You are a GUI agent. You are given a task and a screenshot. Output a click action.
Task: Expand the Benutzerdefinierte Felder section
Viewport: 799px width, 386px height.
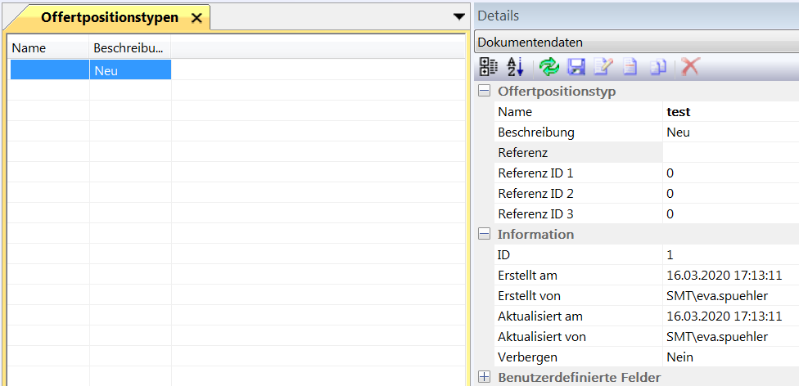(x=485, y=377)
